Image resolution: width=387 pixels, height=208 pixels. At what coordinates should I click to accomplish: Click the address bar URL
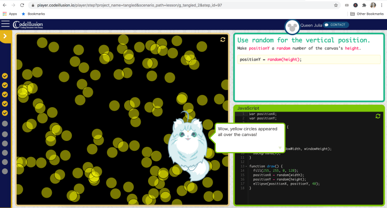[x=129, y=5]
